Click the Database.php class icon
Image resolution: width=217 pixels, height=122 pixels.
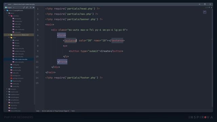click(11, 67)
